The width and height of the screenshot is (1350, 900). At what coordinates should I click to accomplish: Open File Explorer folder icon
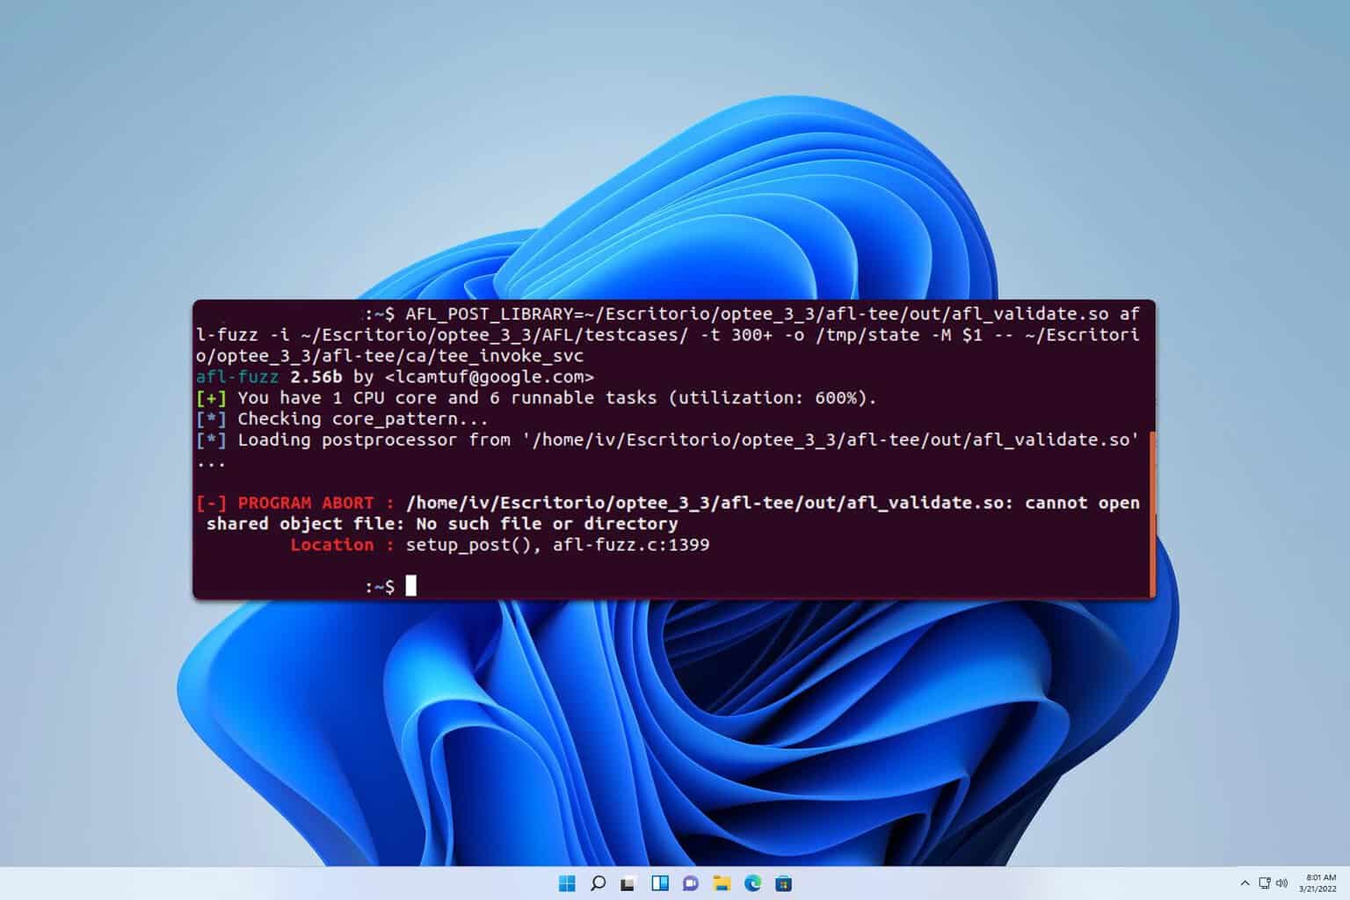click(x=722, y=883)
